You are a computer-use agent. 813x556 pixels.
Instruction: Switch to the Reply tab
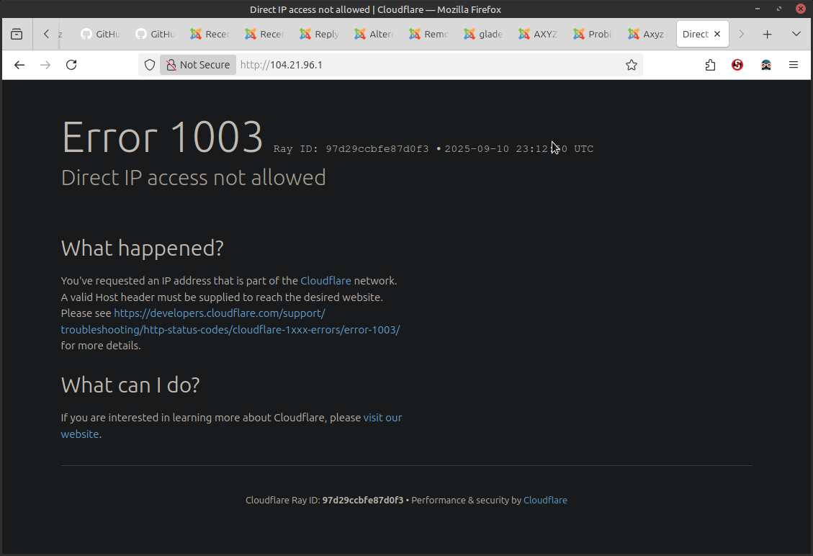point(319,34)
